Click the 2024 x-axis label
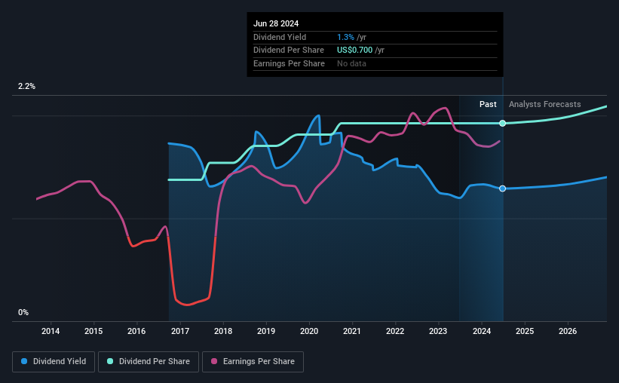619x383 pixels. 482,331
